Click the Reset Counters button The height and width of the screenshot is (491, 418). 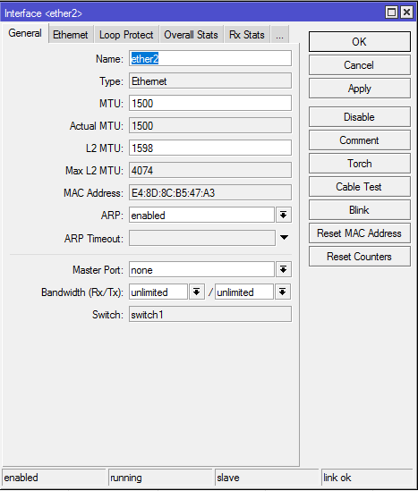[x=360, y=257]
